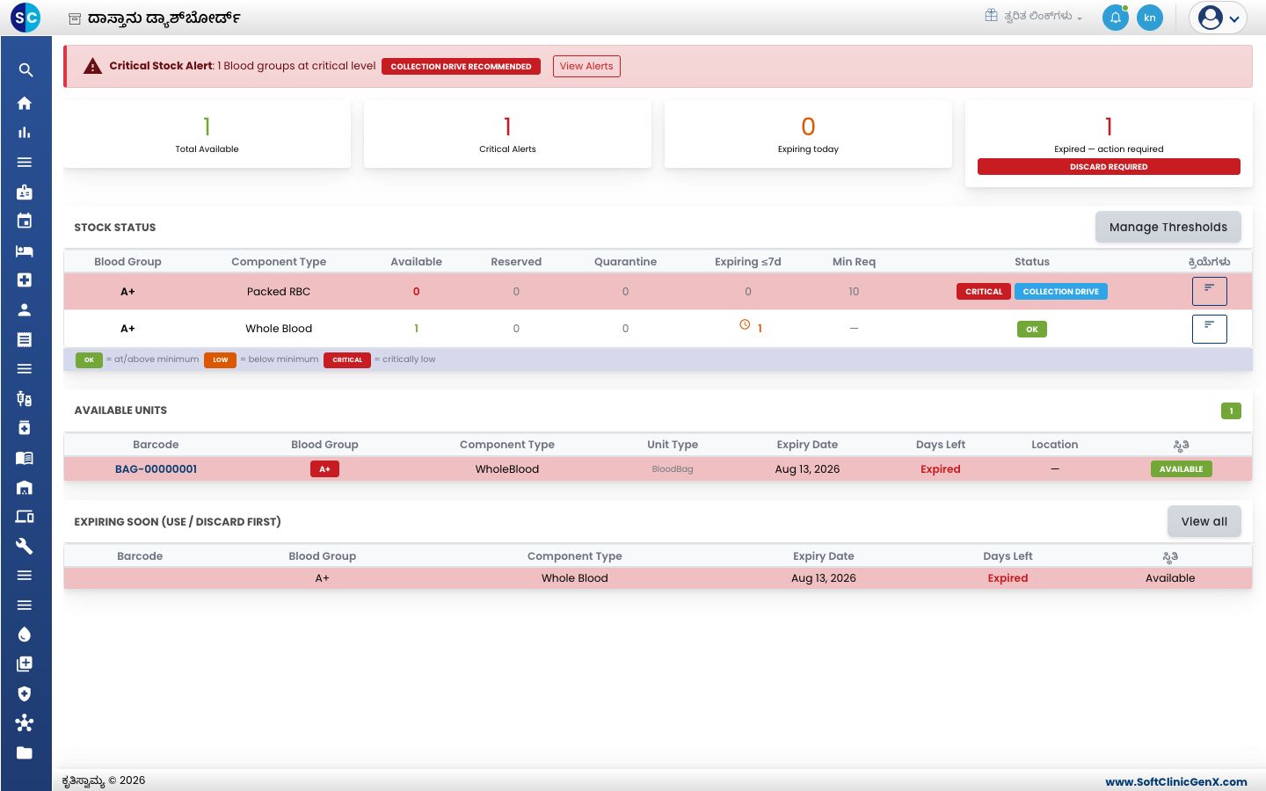Click the ID badge sidebar icon
Image resolution: width=1266 pixels, height=791 pixels.
(x=25, y=192)
